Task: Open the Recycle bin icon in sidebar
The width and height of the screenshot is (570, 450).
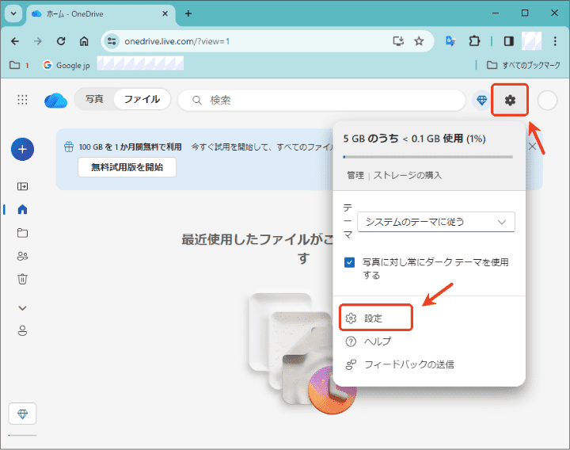Action: pos(22,279)
